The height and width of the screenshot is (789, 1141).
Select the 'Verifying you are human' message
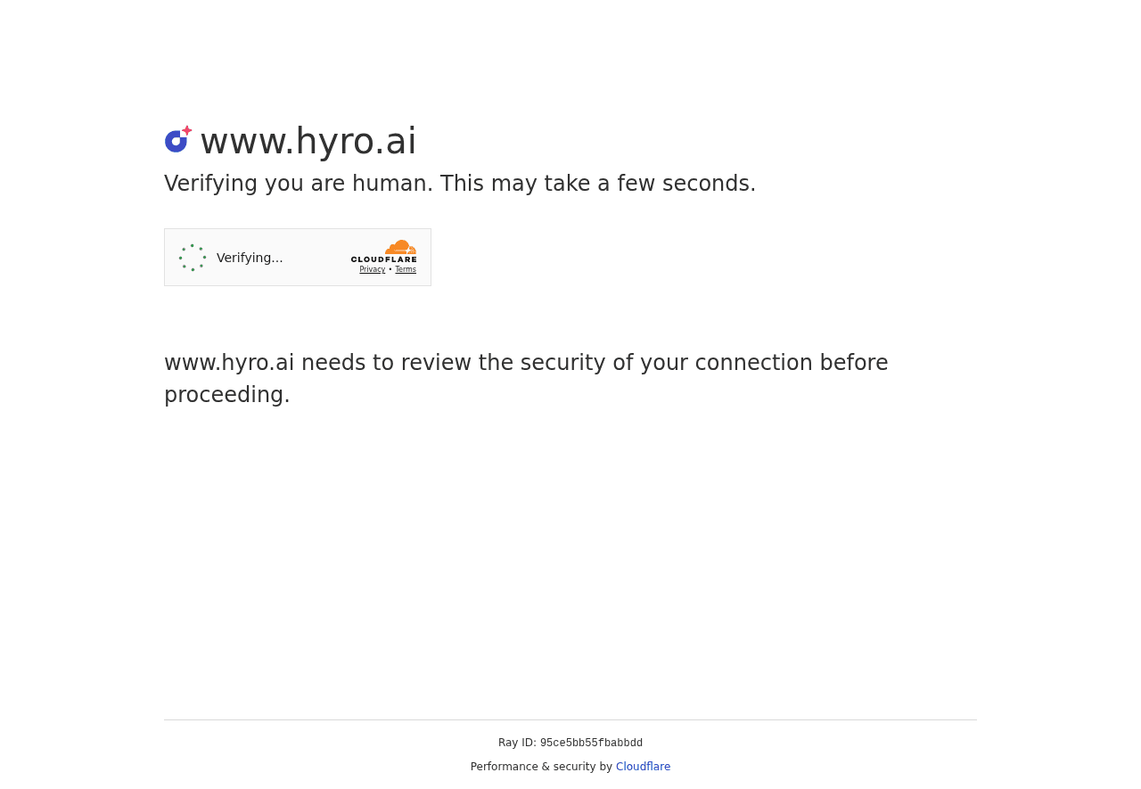point(460,183)
